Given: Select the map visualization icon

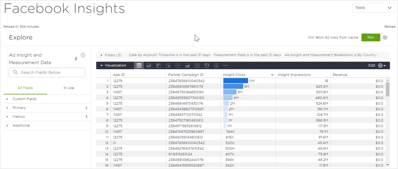Looking at the screenshot, I should [207, 65].
